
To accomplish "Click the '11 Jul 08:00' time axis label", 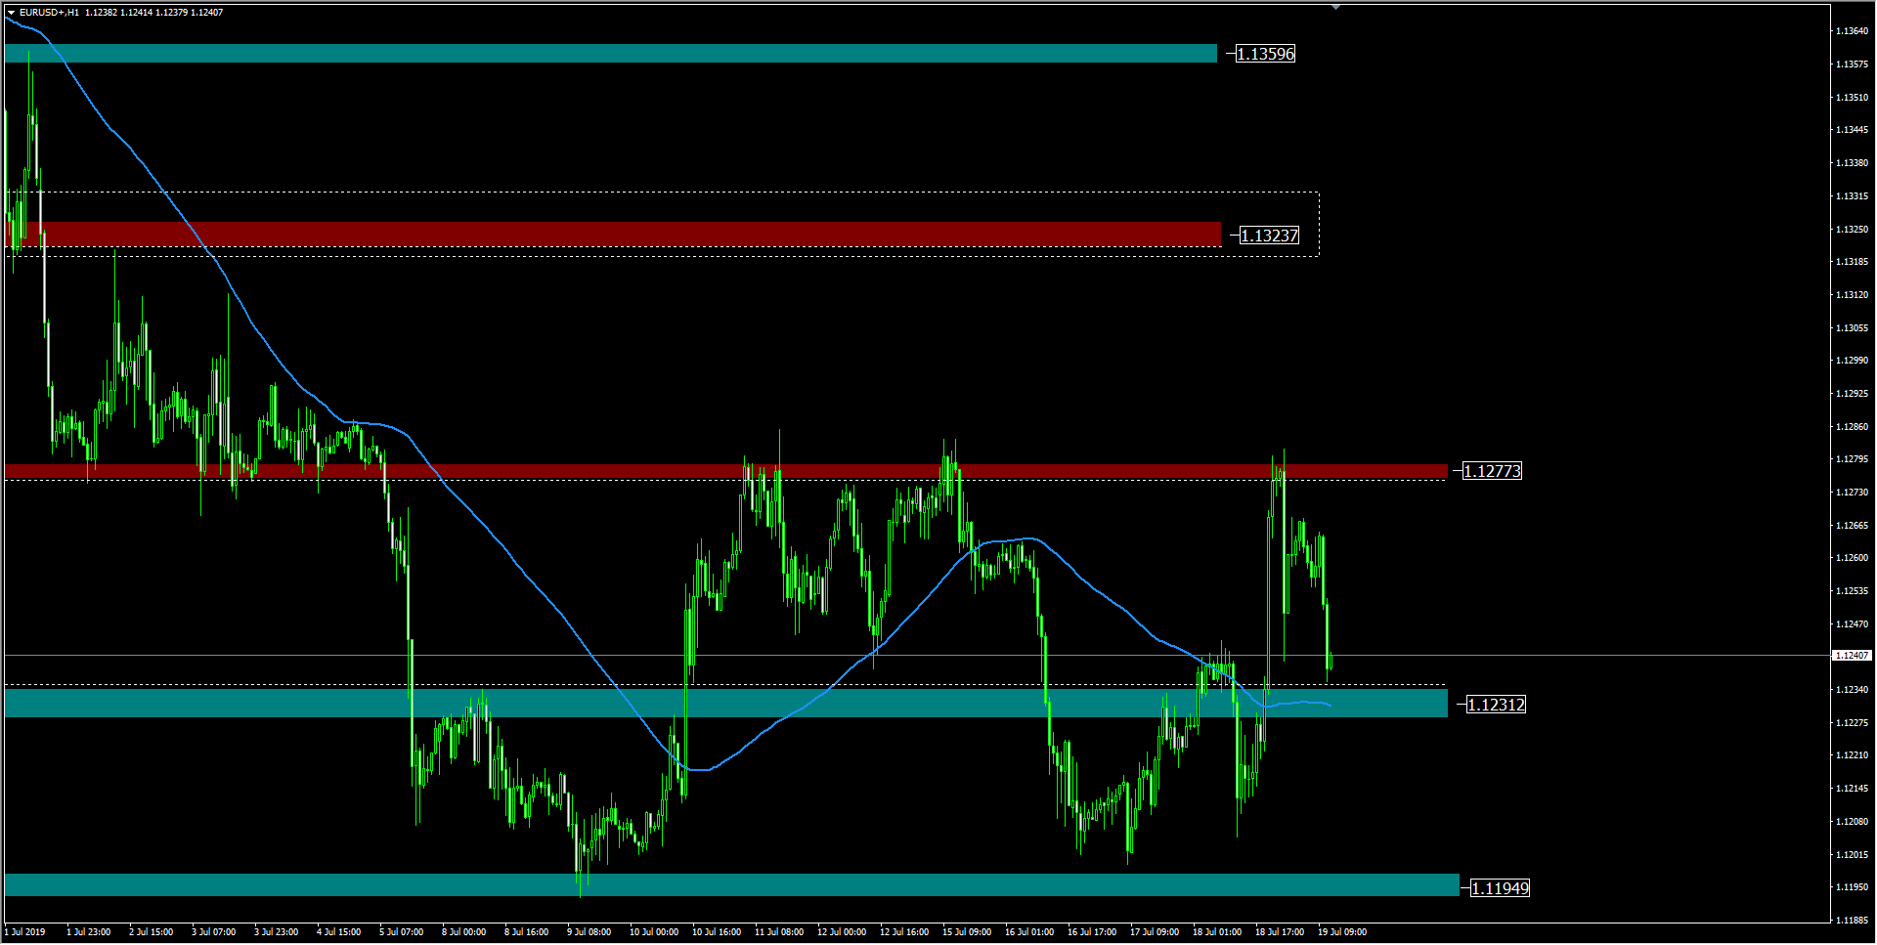I will click(x=779, y=932).
